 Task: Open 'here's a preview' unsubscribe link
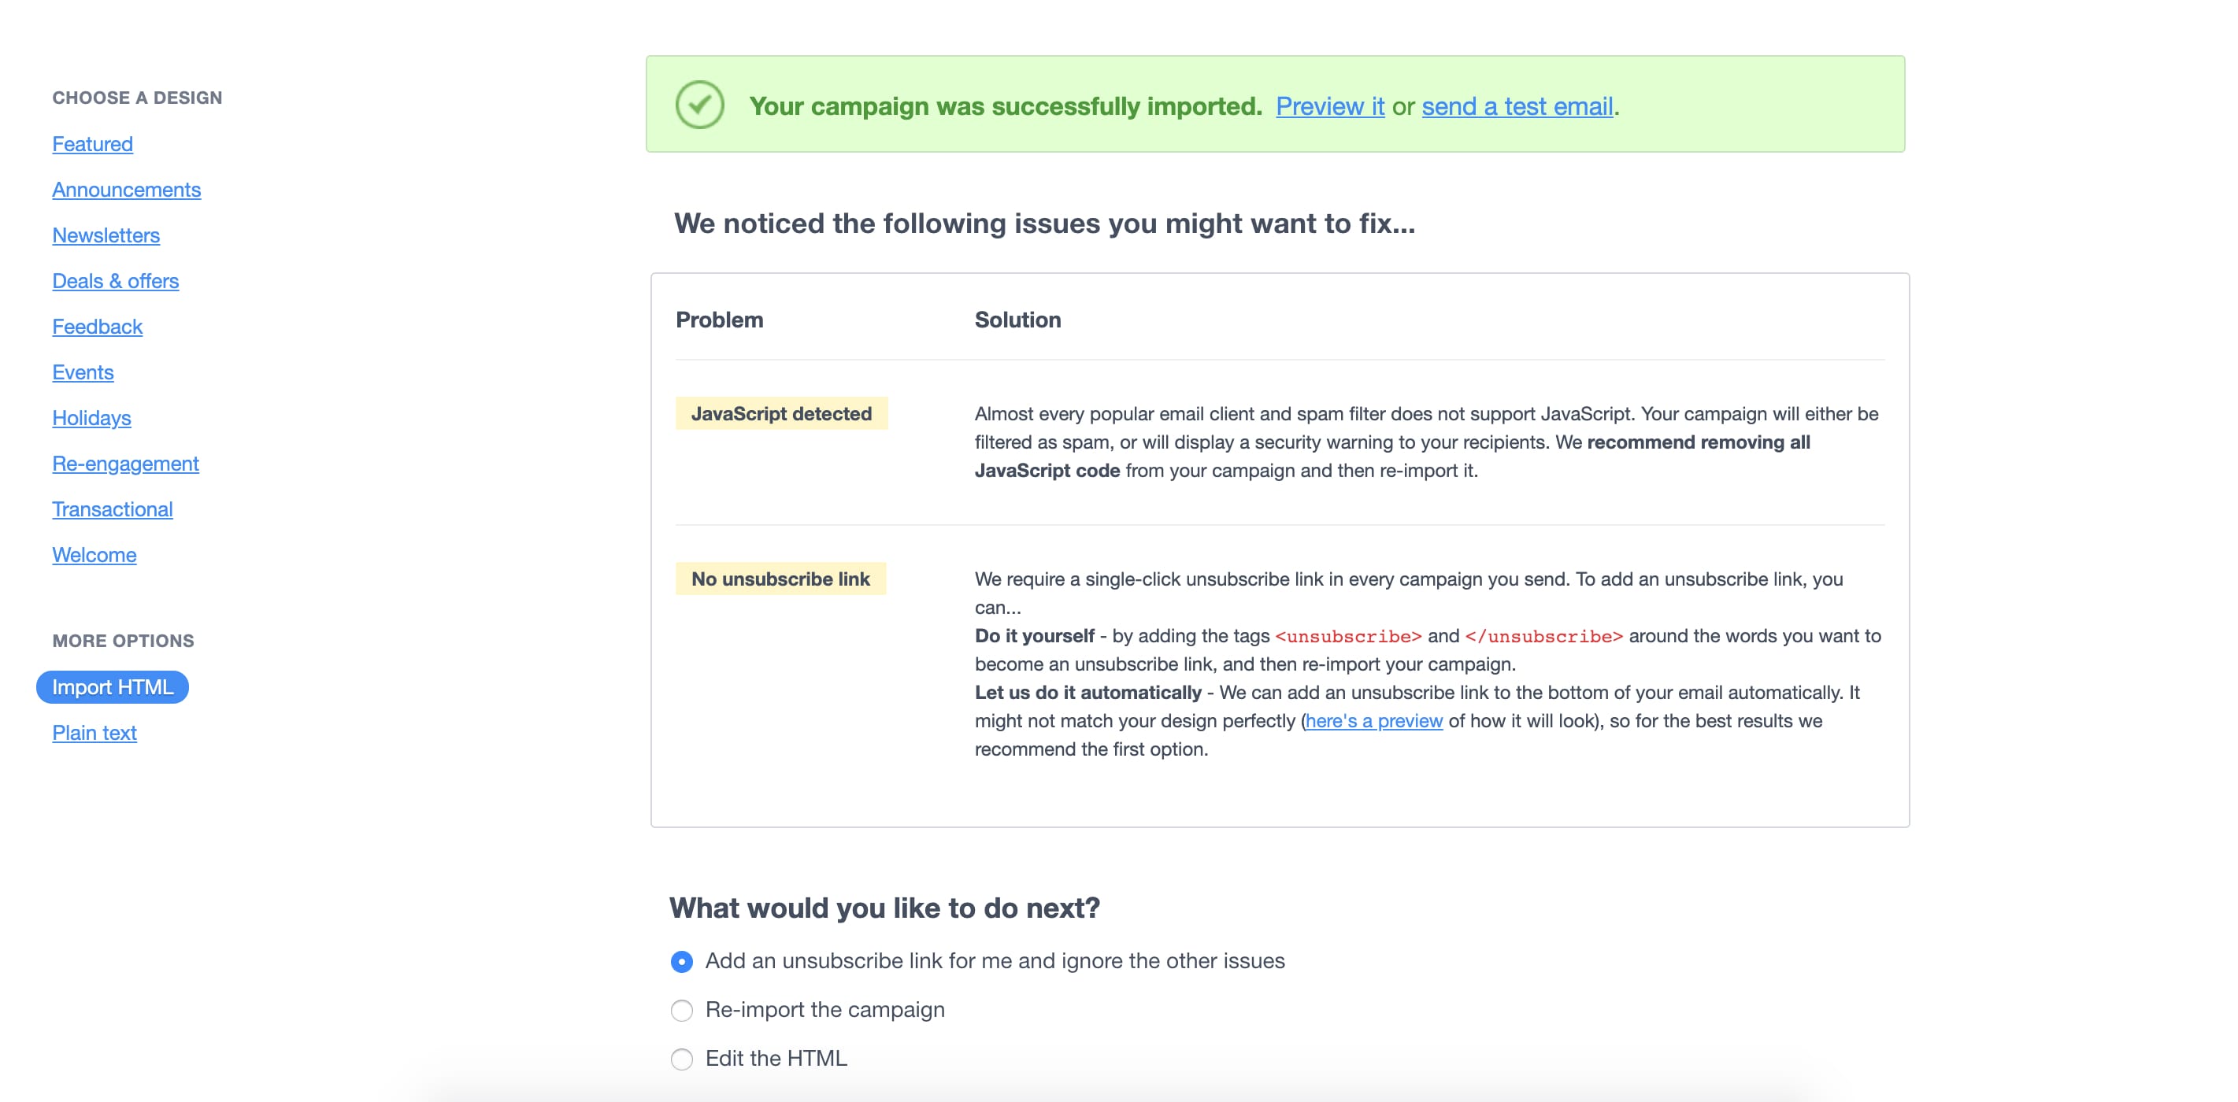click(1373, 721)
